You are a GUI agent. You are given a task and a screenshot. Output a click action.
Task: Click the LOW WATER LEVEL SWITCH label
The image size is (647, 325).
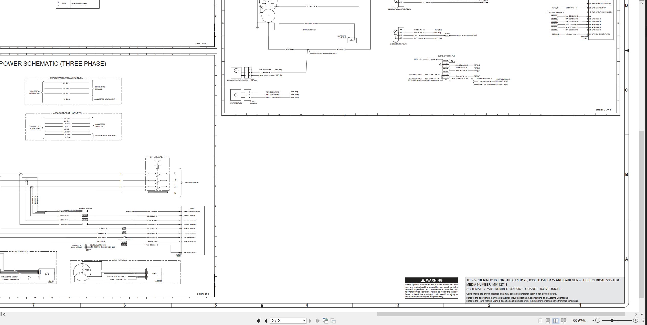[x=238, y=80]
